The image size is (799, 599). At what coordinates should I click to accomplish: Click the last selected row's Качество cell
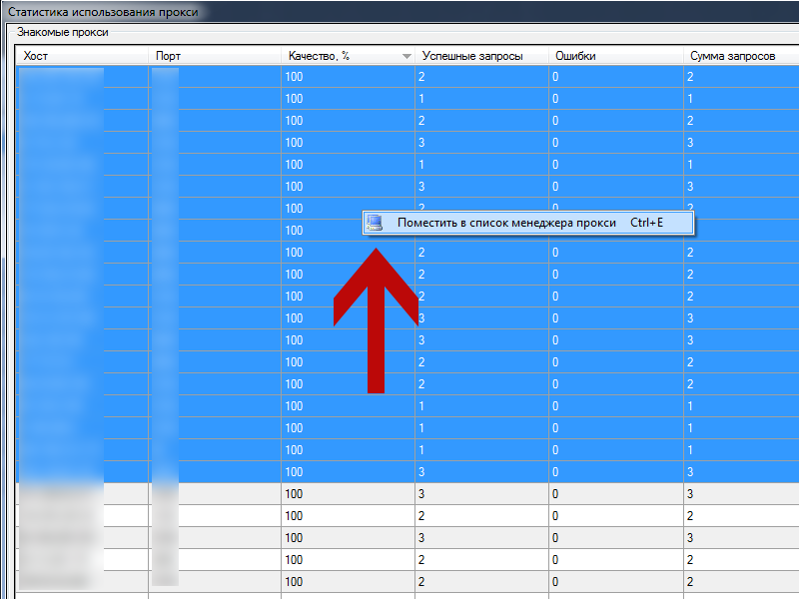[295, 472]
